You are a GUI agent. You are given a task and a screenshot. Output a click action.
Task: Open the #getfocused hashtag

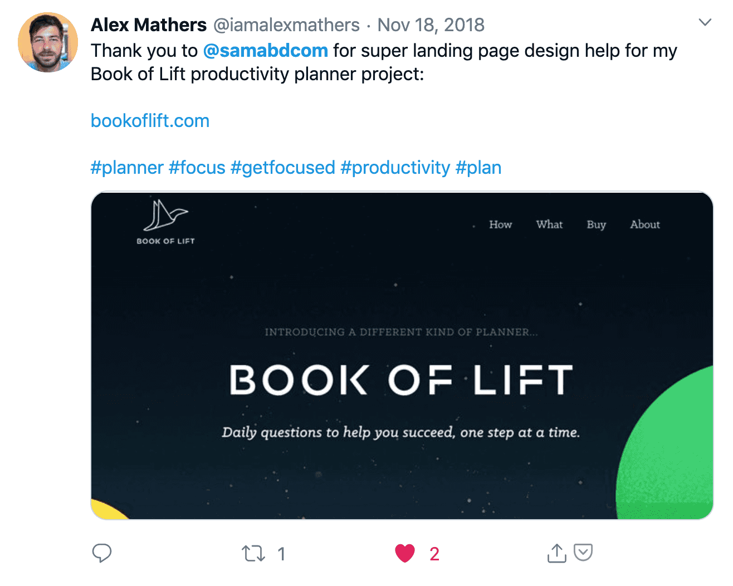283,168
